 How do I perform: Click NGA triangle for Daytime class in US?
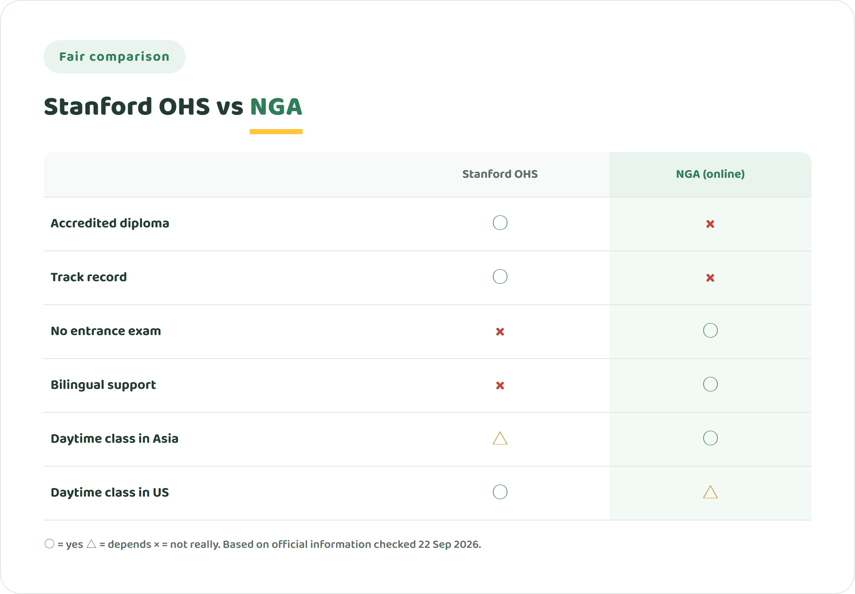pos(711,492)
